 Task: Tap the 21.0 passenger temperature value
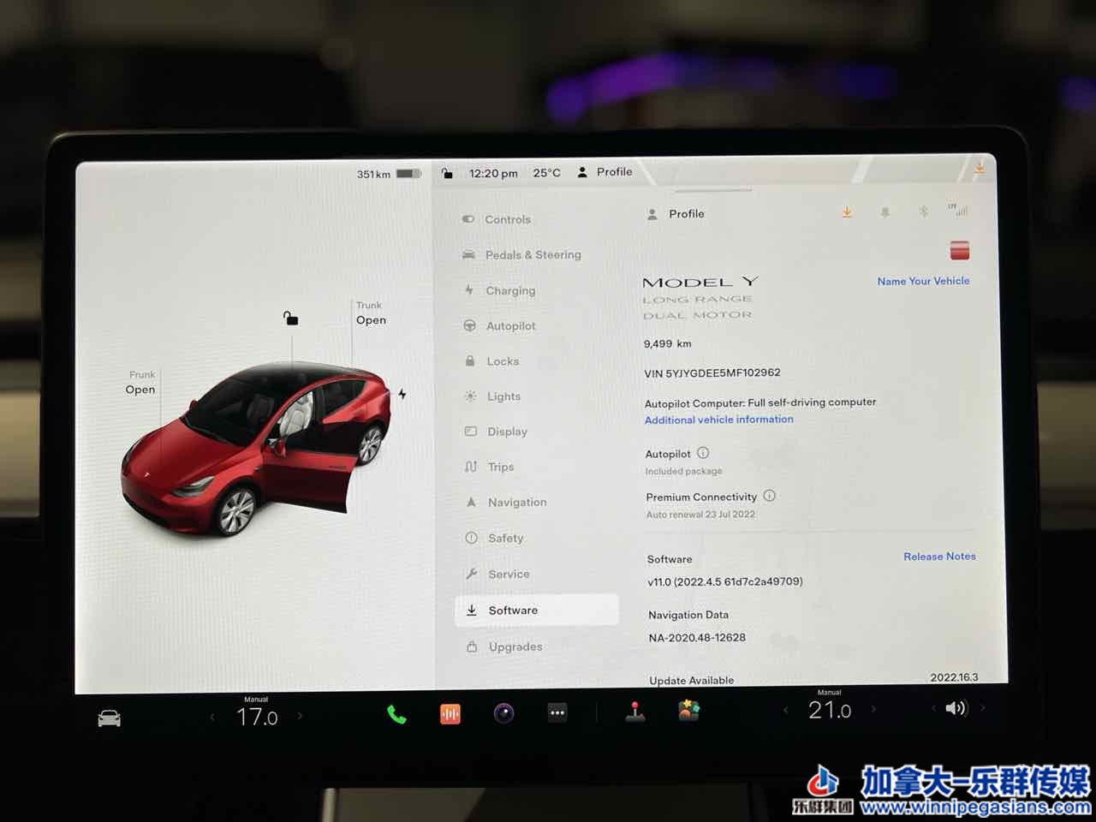click(830, 710)
